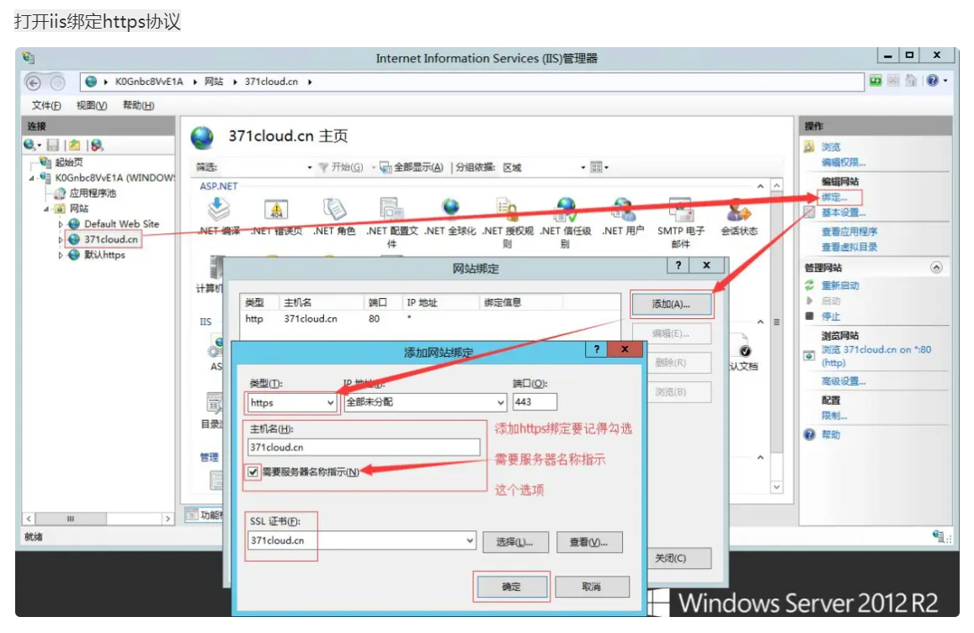Click the scroll up arrow of feature view
Image resolution: width=974 pixels, height=633 pixels.
pos(776,186)
